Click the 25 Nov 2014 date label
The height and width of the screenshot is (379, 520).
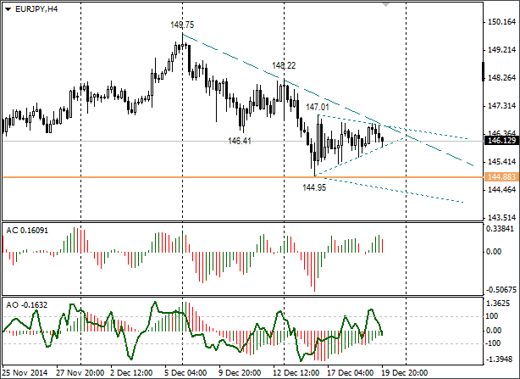tap(25, 373)
